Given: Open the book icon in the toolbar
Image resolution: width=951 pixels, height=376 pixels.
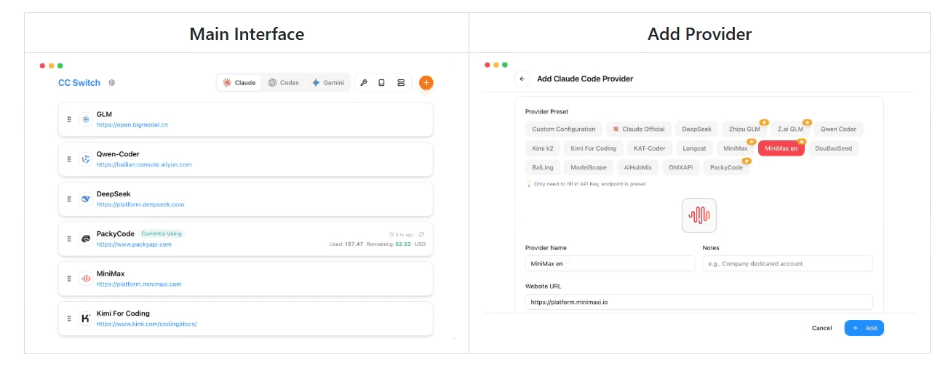Looking at the screenshot, I should pyautogui.click(x=382, y=83).
